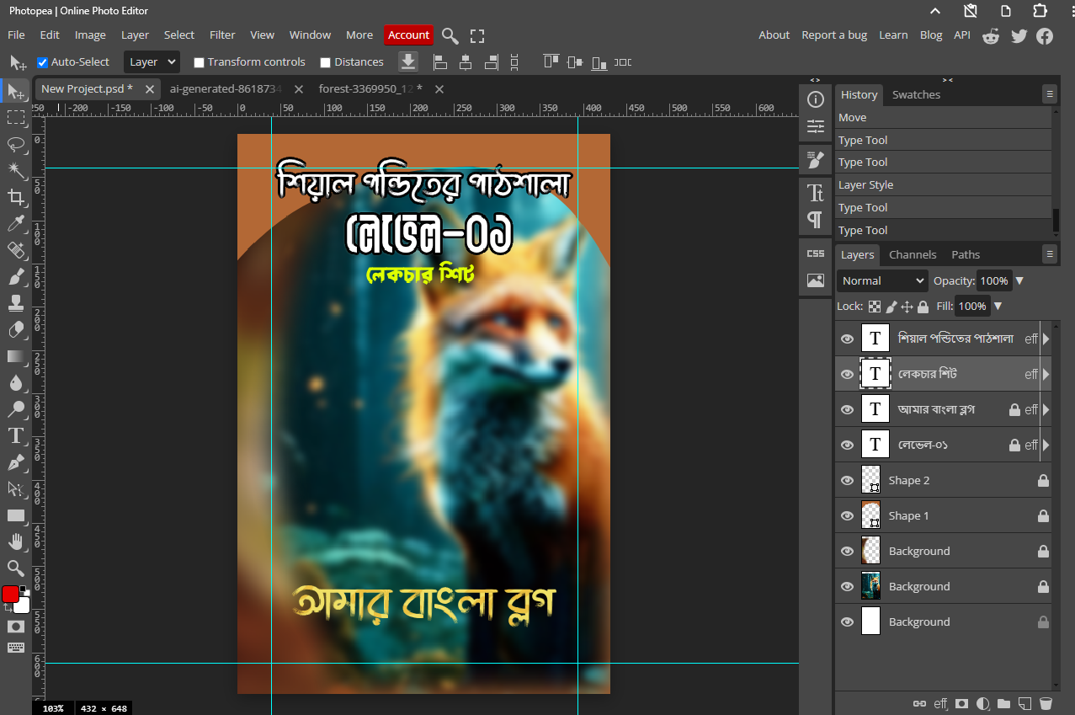Enable the Transform controls checkbox
1075x715 pixels.
pos(199,62)
